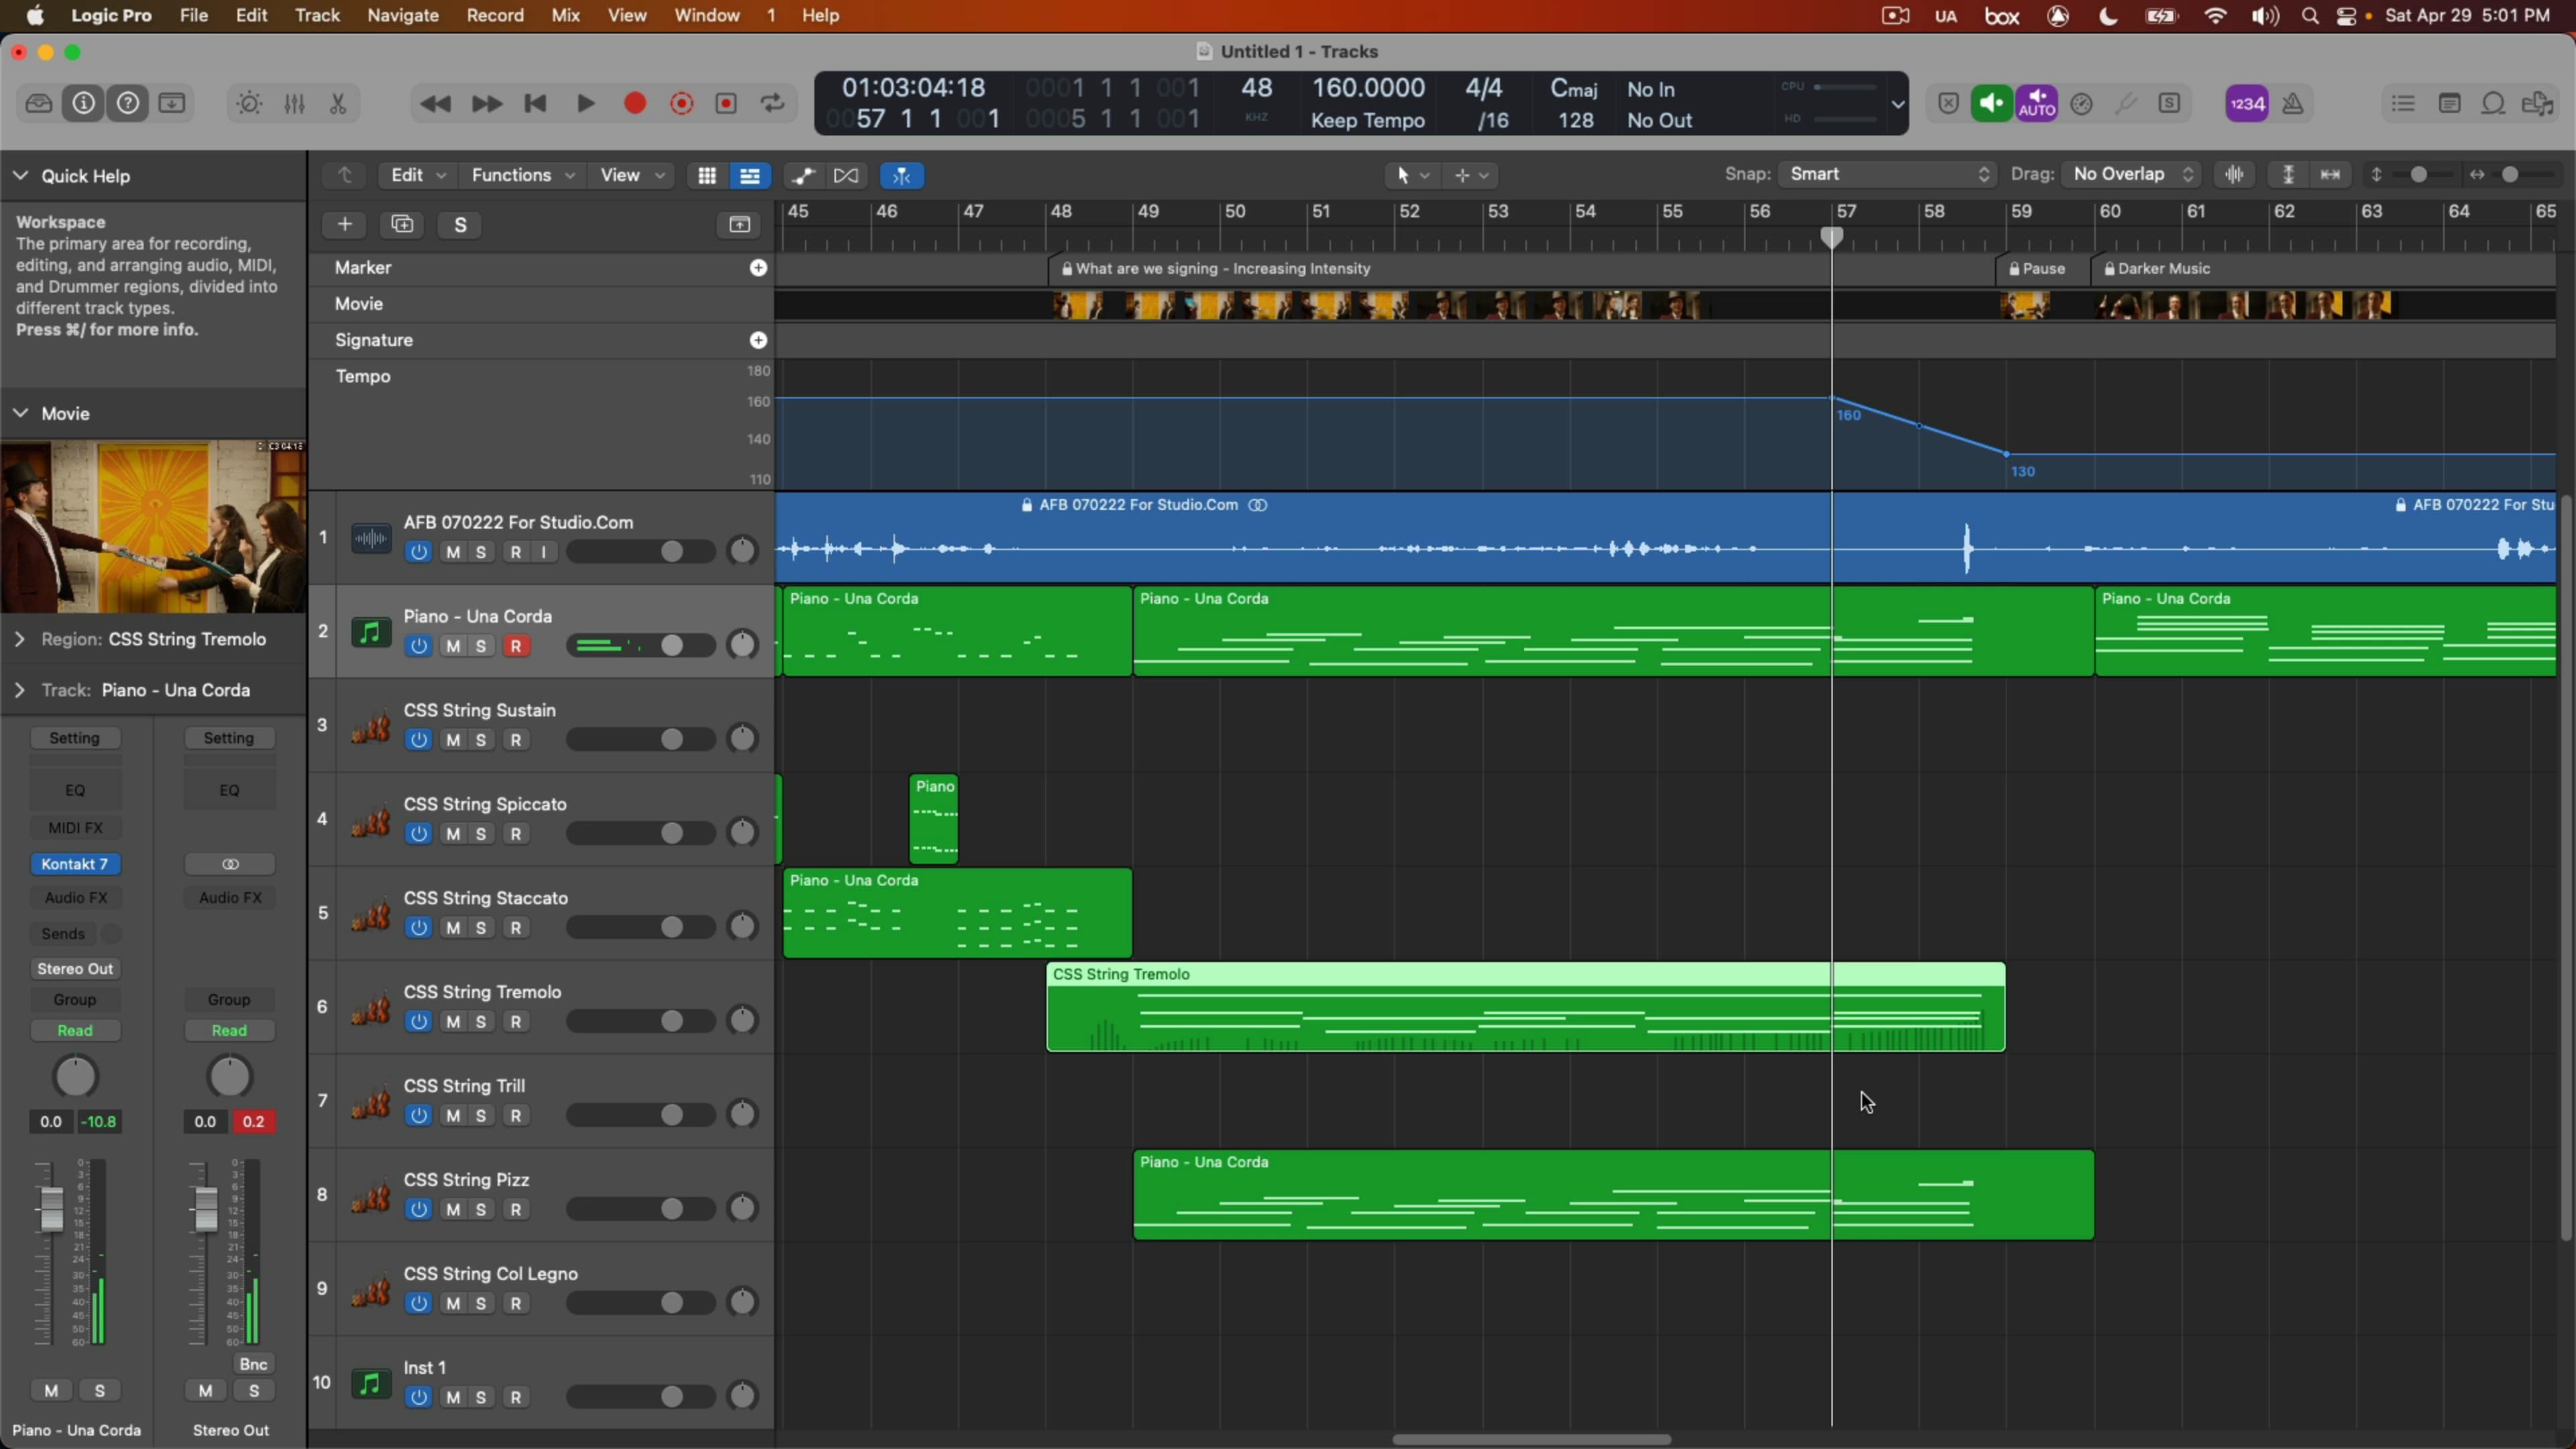This screenshot has width=2576, height=1449.
Task: Click the movie preview thumbnail
Action: tap(153, 526)
